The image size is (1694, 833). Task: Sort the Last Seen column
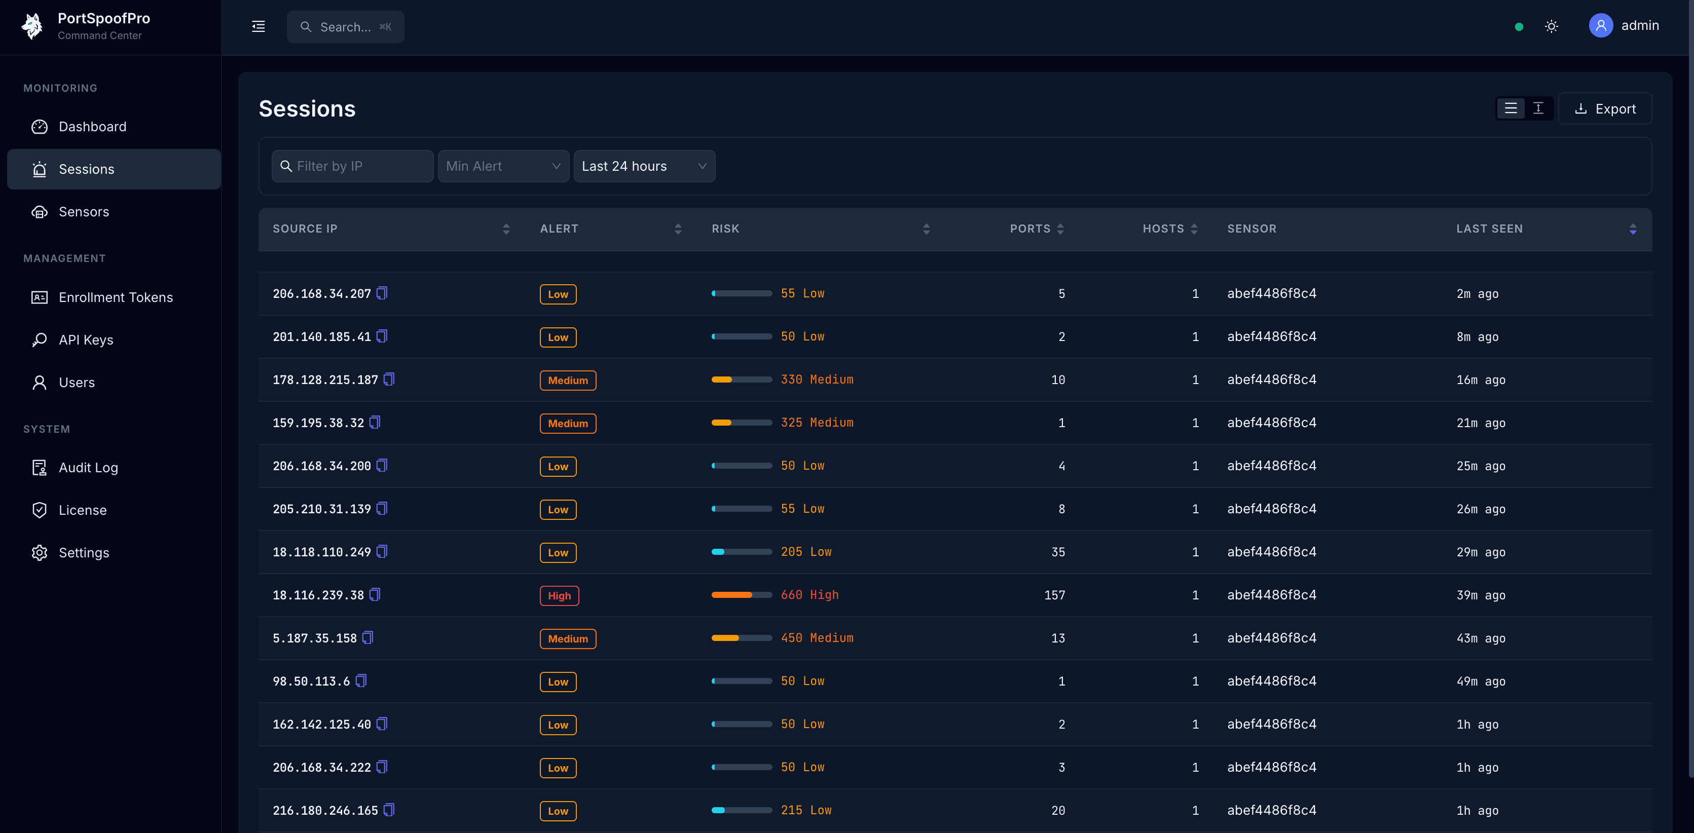coord(1634,229)
